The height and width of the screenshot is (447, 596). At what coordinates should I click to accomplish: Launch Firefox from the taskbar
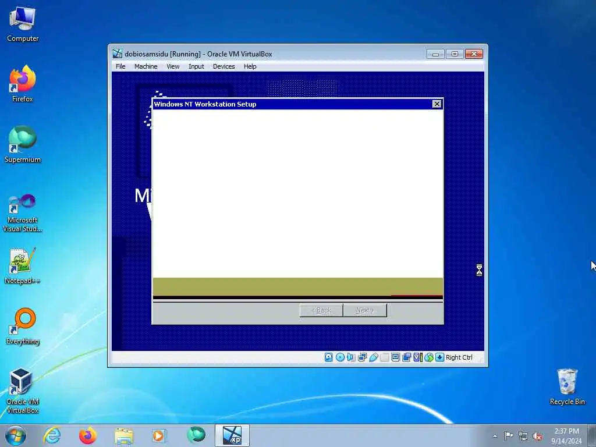pyautogui.click(x=87, y=435)
